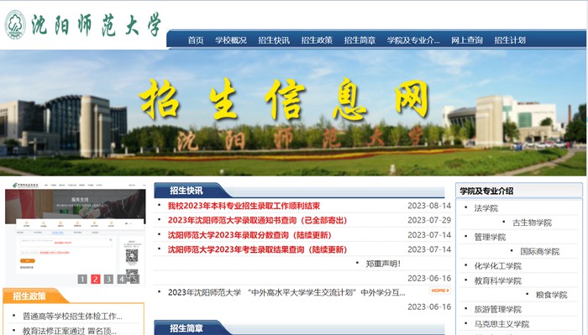588x335 pixels.
Task: Open the 旅游管理学院 college link
Action: [x=497, y=310]
